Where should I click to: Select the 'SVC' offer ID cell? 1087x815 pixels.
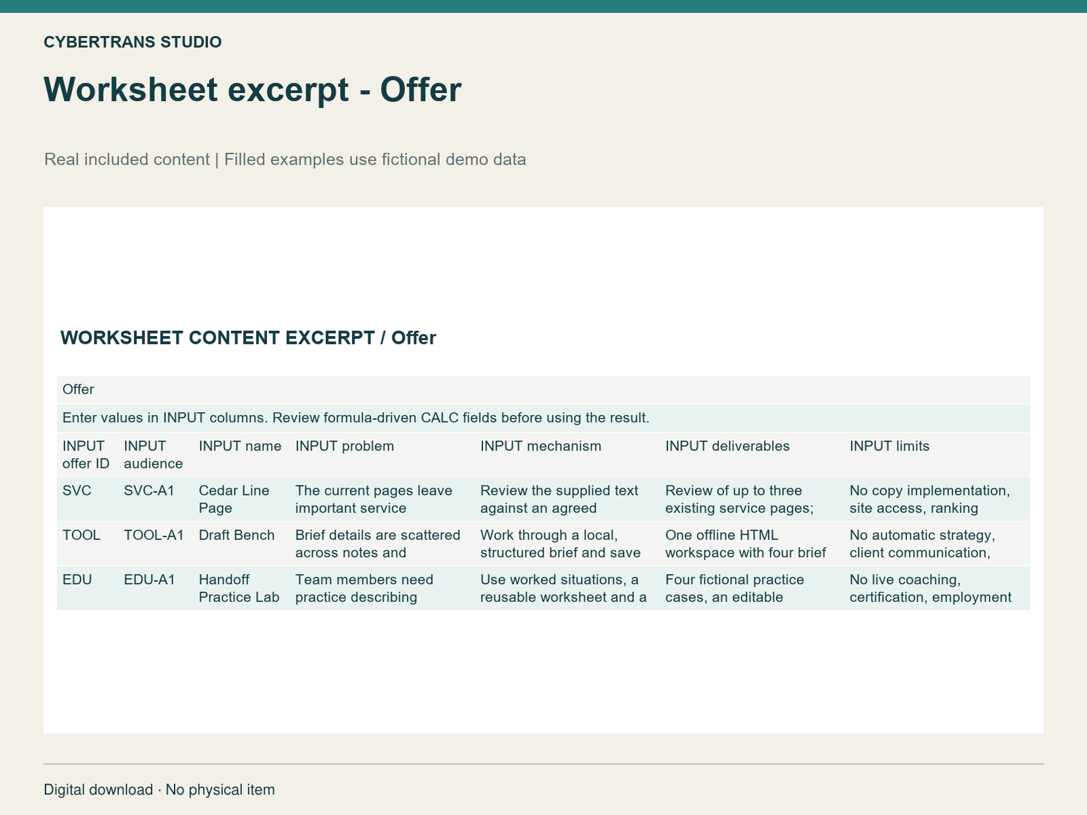coord(88,499)
